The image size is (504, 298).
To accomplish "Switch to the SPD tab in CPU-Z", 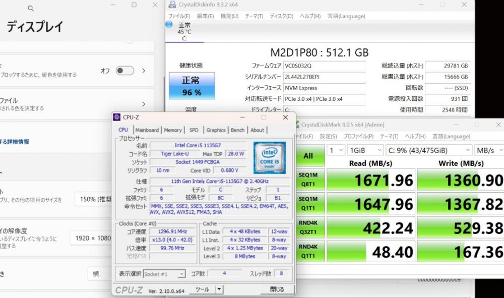I will 194,130.
